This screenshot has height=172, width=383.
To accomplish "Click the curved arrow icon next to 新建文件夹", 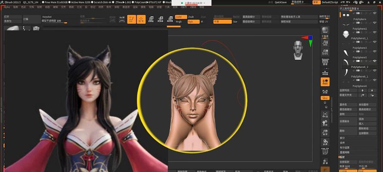I will [362, 95].
